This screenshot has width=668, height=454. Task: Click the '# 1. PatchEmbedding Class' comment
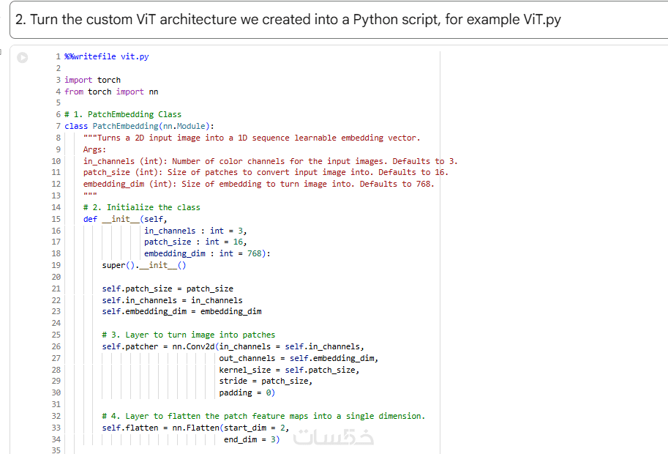pyautogui.click(x=123, y=114)
